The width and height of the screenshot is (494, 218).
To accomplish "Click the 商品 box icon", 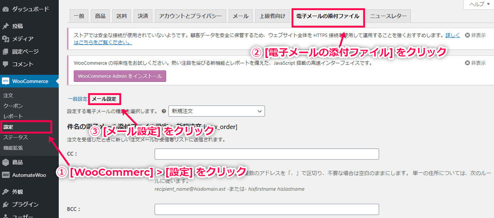I will pos(5,162).
